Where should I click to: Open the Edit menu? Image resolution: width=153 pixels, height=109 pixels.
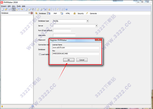click(9, 6)
